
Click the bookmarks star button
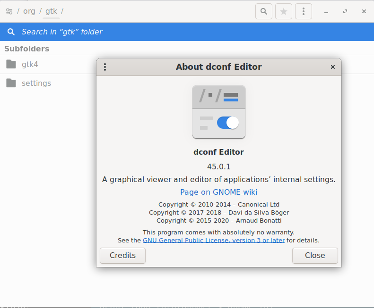(284, 11)
